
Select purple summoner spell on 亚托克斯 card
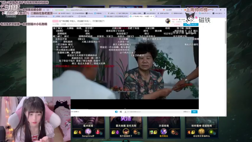point(117,132)
